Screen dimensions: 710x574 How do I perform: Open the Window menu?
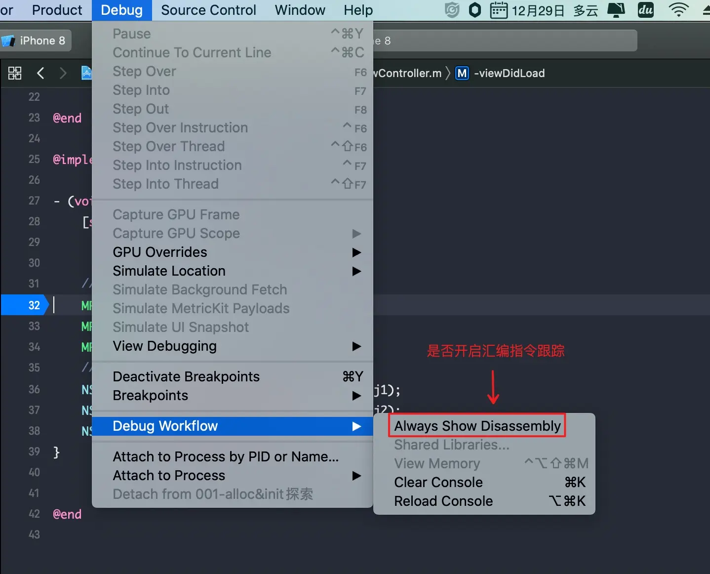[x=300, y=10]
